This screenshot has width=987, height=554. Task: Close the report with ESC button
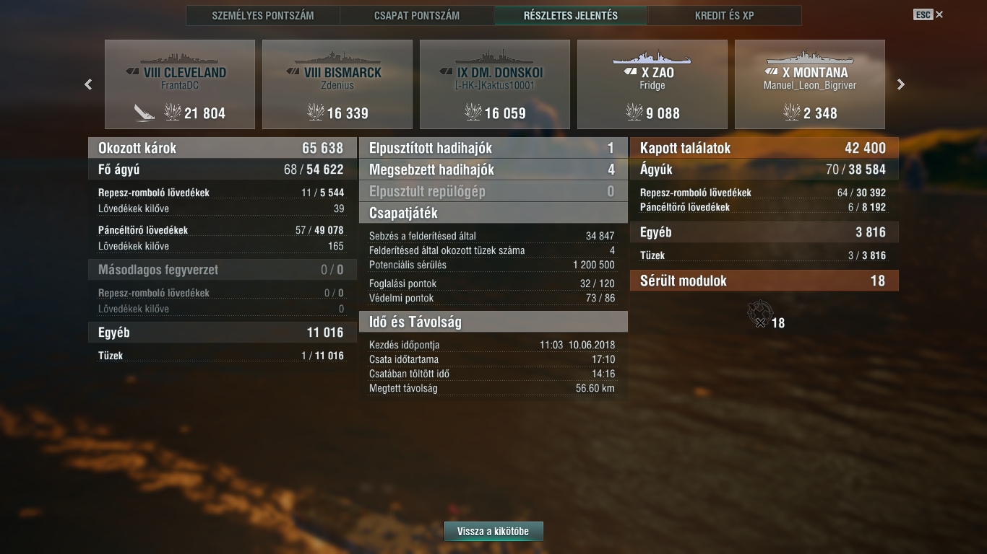tap(928, 14)
